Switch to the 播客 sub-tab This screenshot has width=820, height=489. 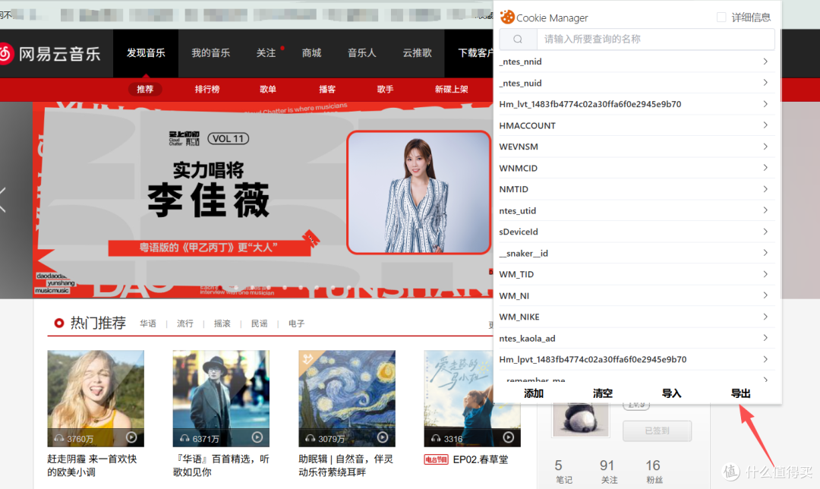tap(327, 90)
